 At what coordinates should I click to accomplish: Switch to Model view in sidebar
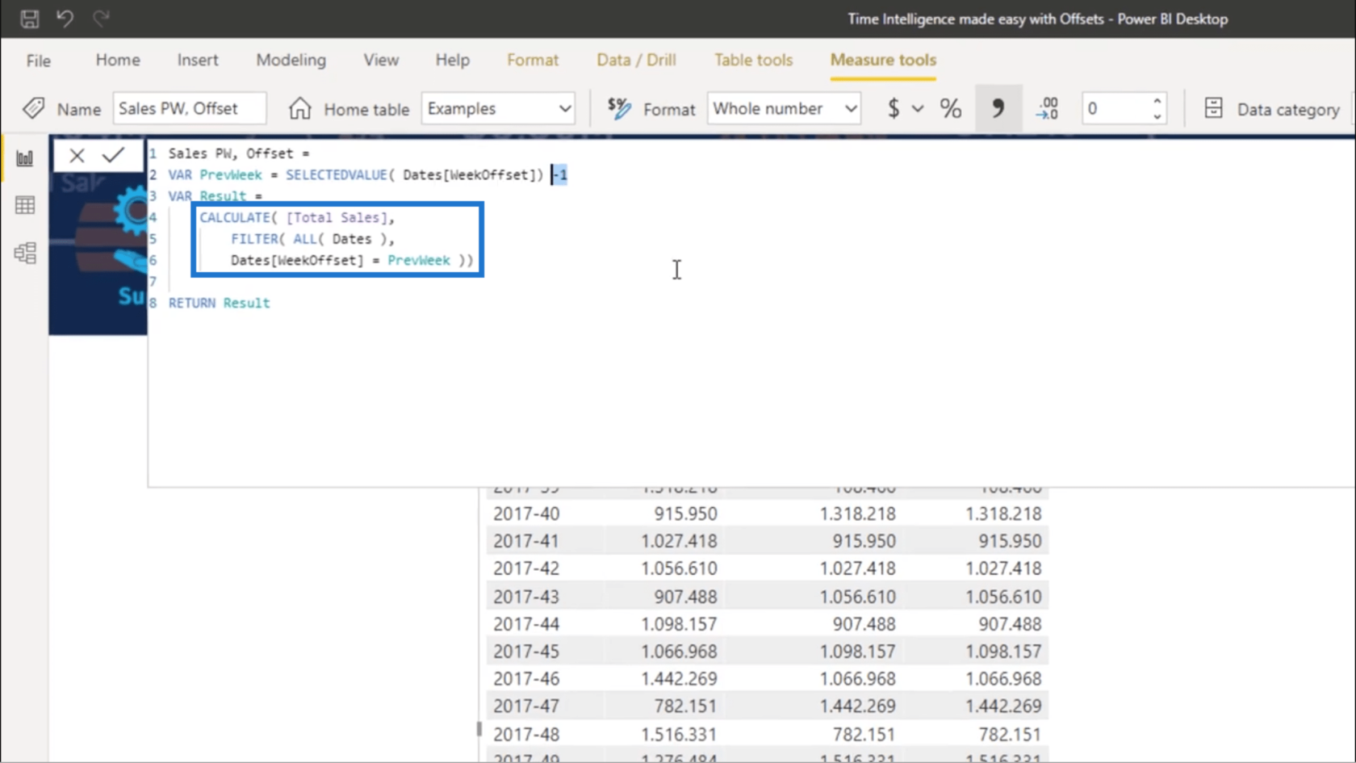(x=25, y=254)
